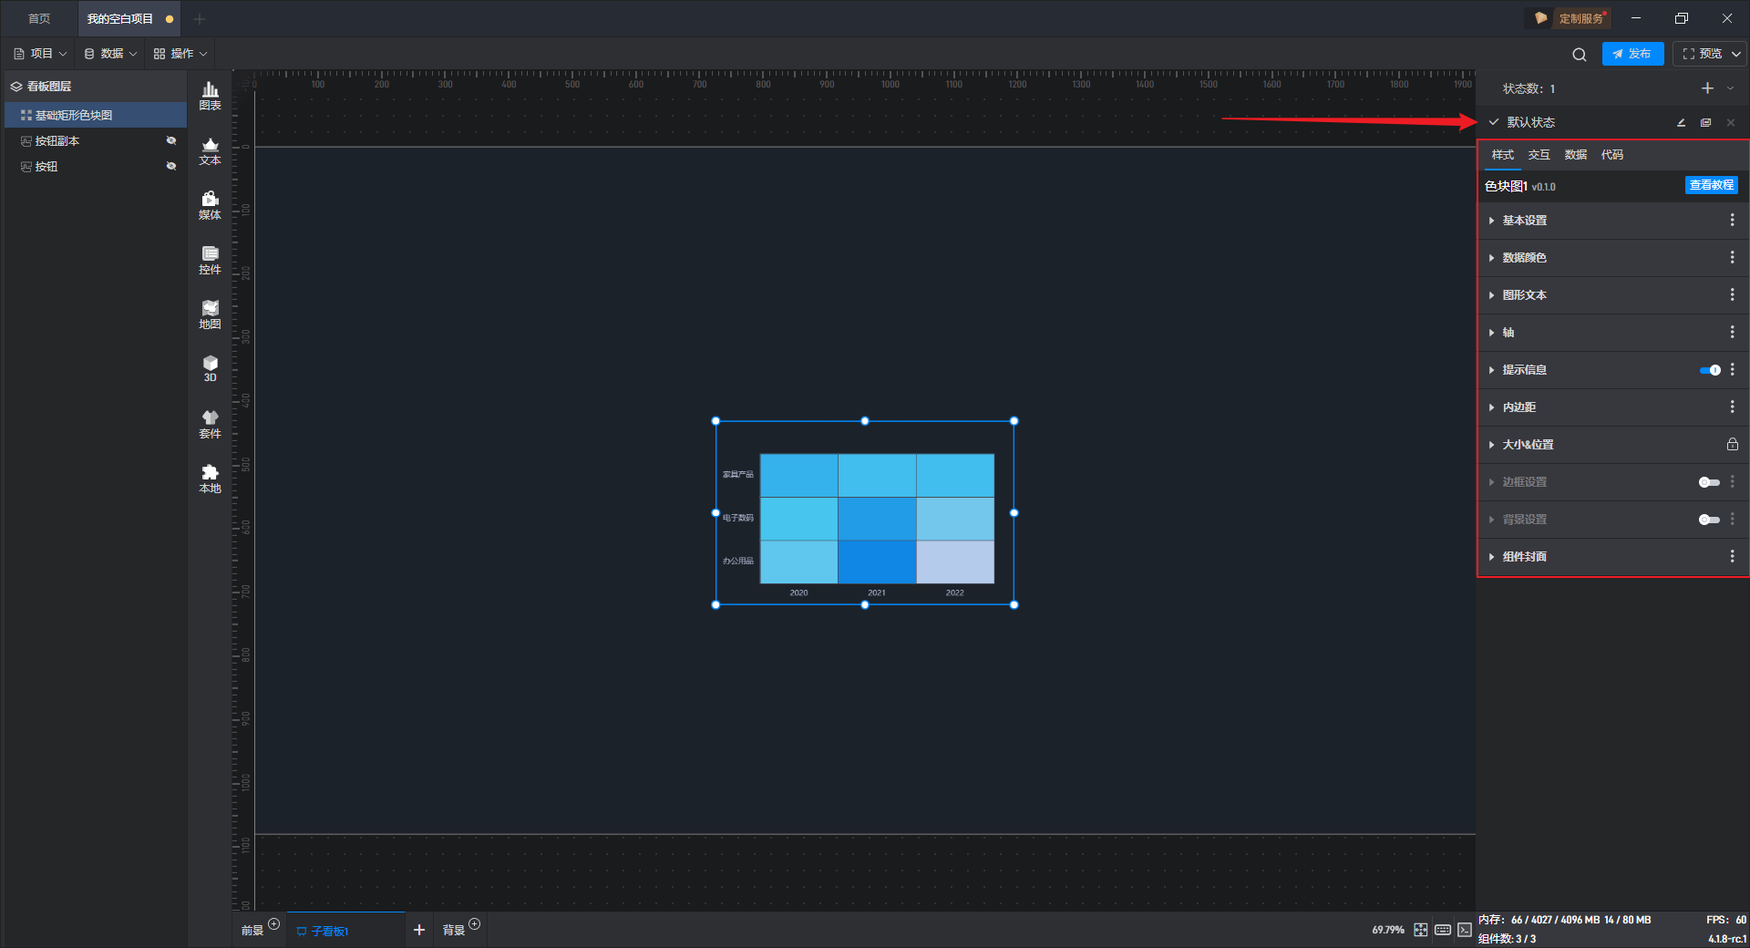Add a new state with plus icon
The width and height of the screenshot is (1750, 948).
tap(1707, 88)
